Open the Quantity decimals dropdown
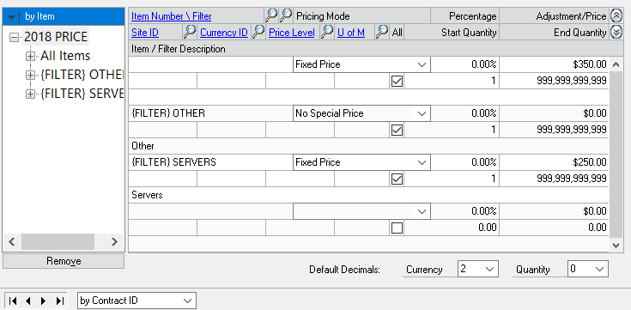The height and width of the screenshot is (310, 631). pyautogui.click(x=599, y=269)
